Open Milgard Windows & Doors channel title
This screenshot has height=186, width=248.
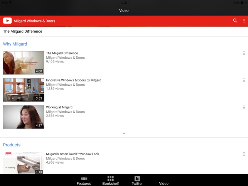click(x=34, y=21)
